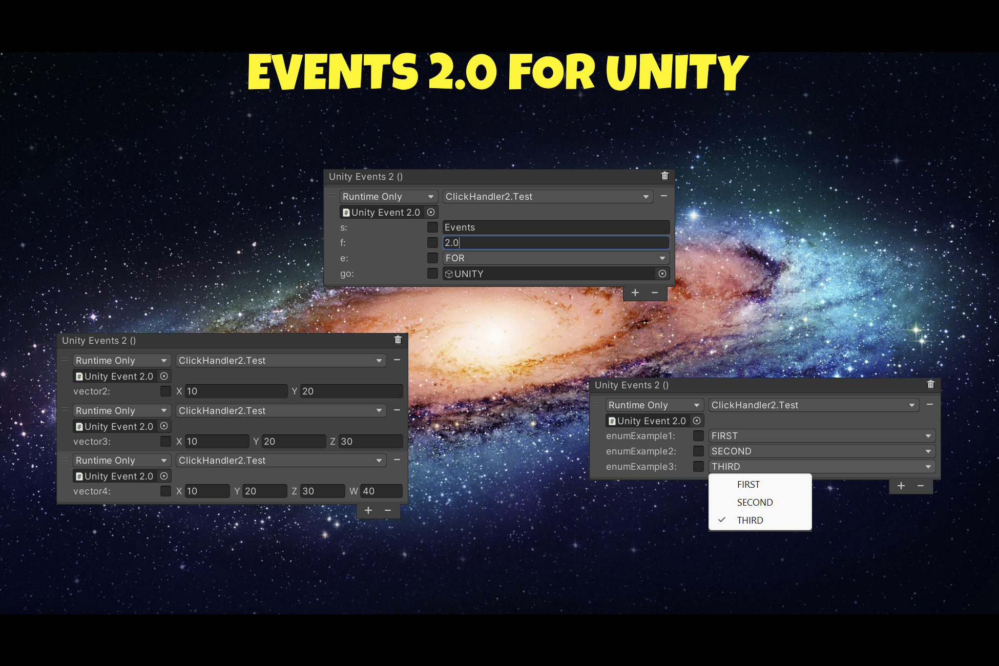Viewport: 999px width, 666px height.
Task: Open the FOR enum dropdown in the e field
Action: (x=556, y=258)
